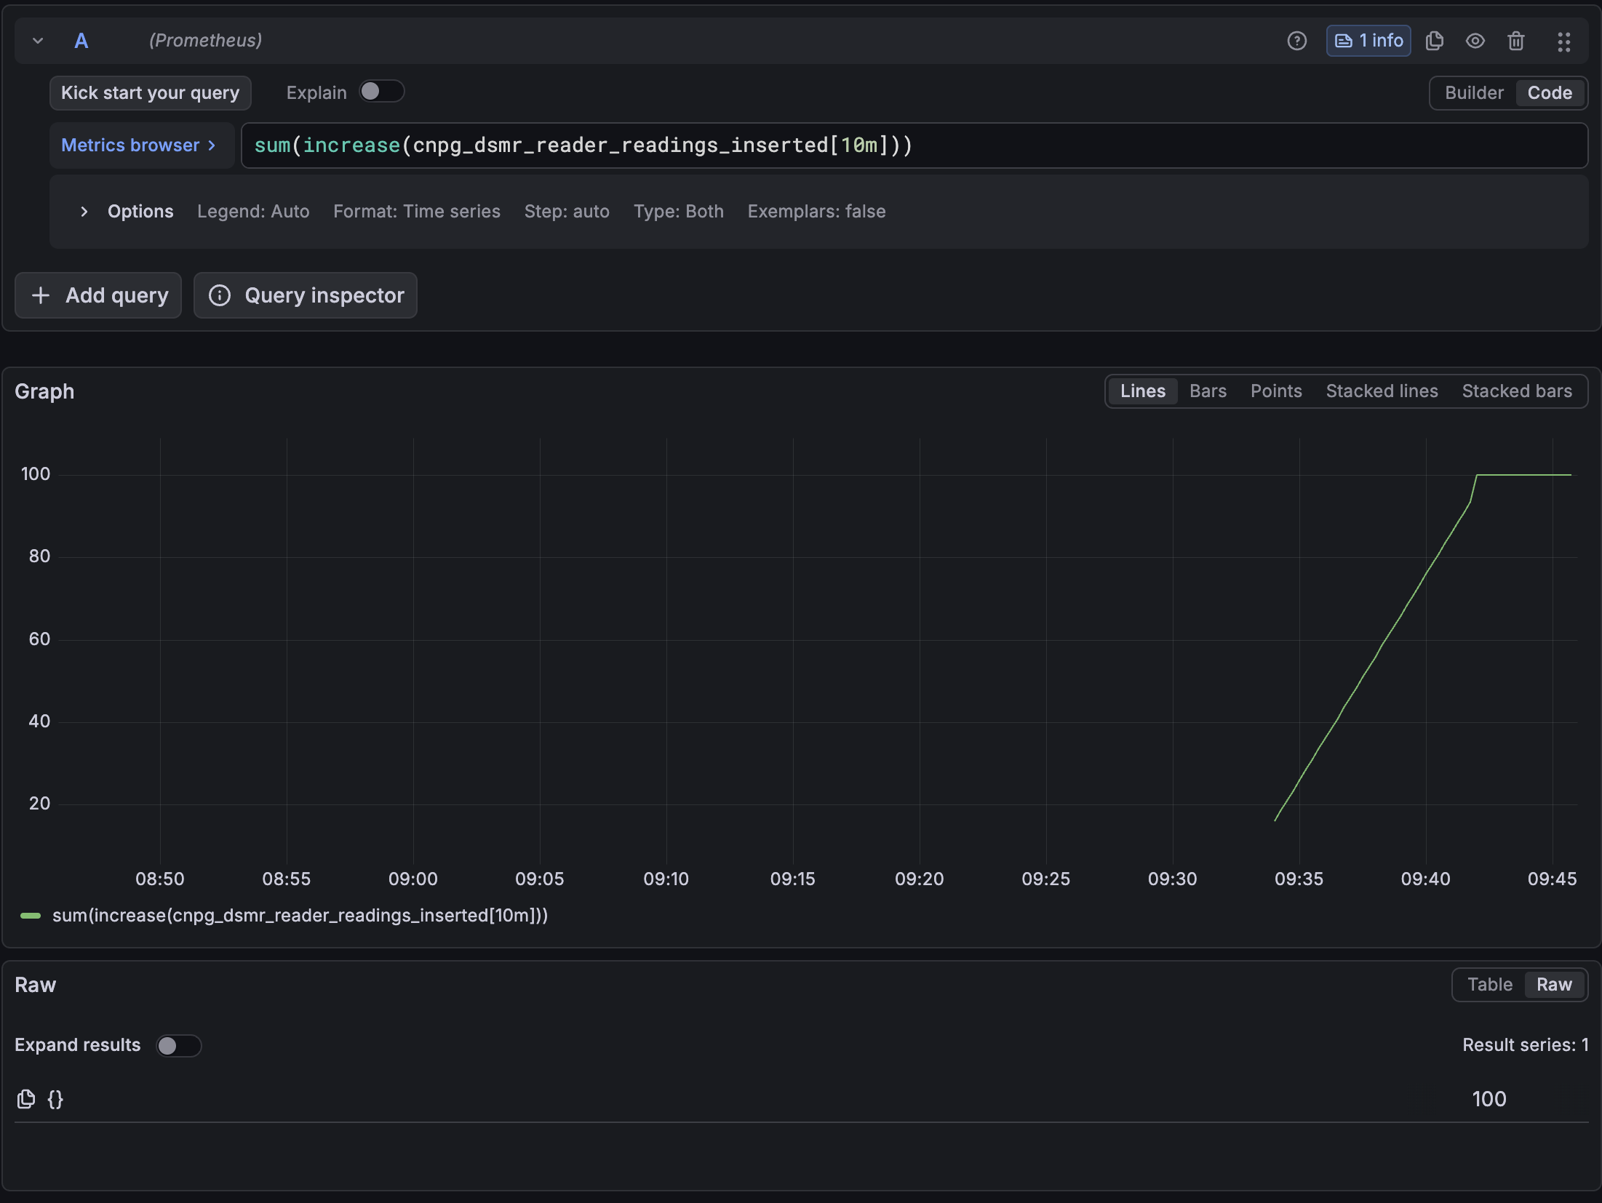The width and height of the screenshot is (1602, 1203).
Task: Switch to Code mode
Action: coord(1550,93)
